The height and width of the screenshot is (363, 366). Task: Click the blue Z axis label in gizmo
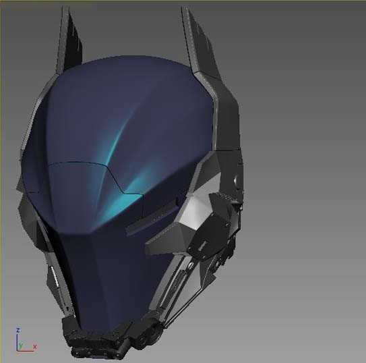pos(18,330)
